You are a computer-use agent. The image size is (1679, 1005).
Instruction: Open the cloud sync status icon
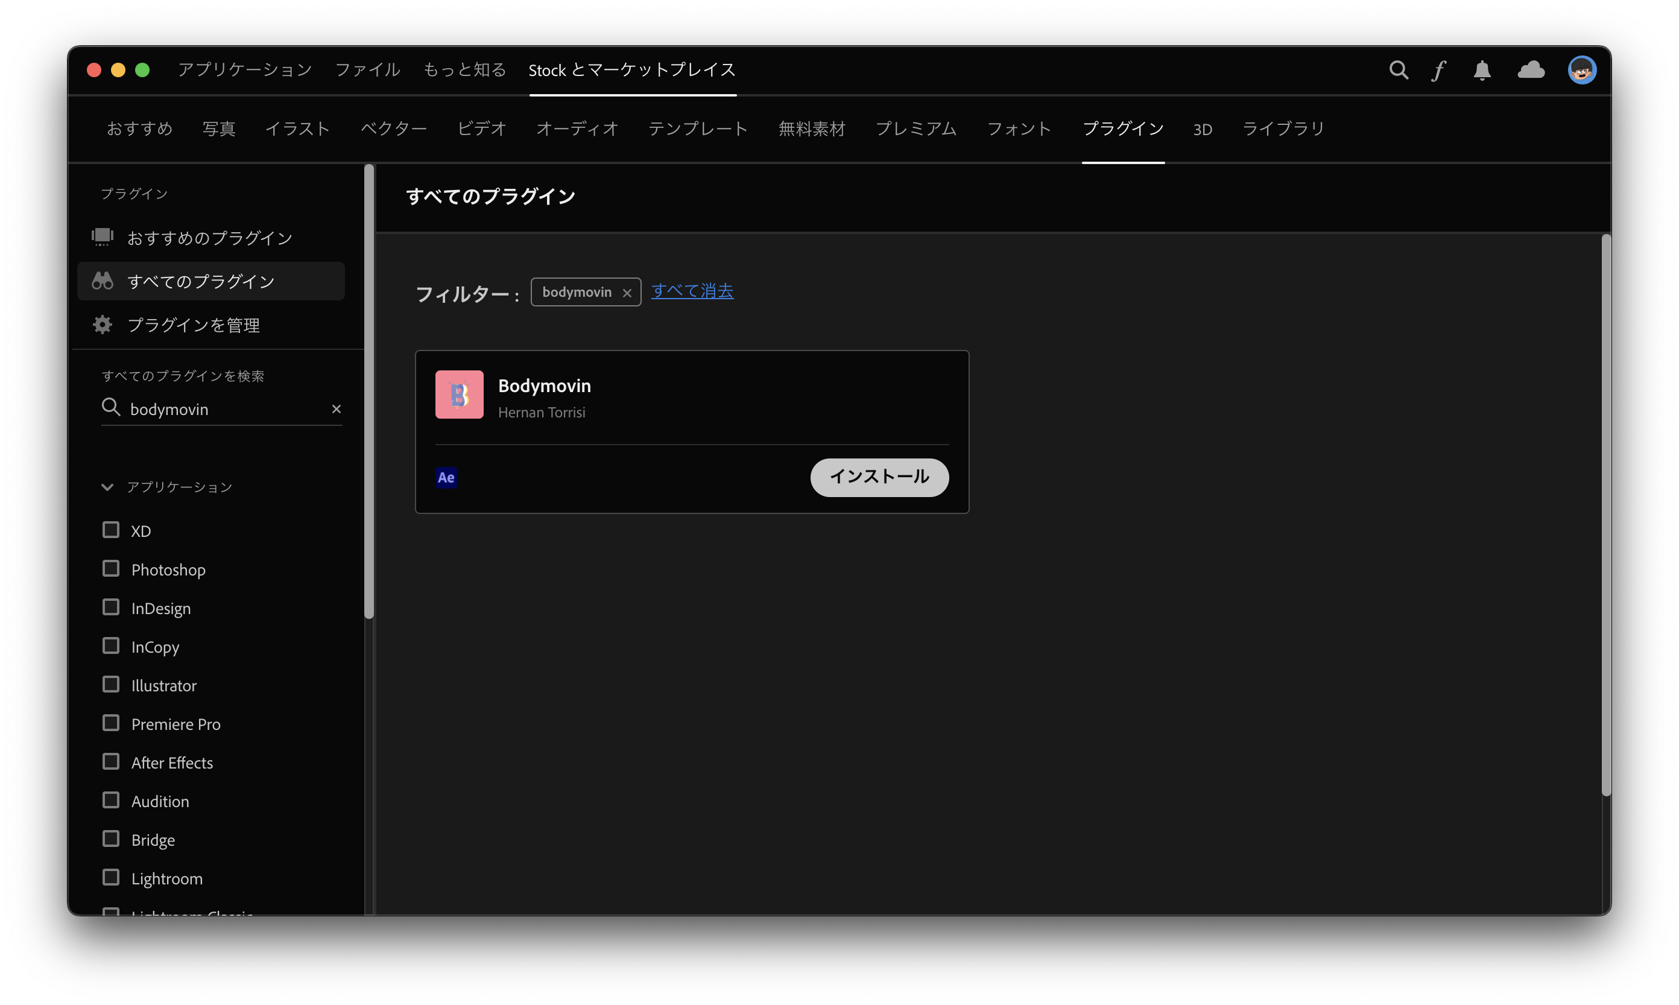(1531, 70)
